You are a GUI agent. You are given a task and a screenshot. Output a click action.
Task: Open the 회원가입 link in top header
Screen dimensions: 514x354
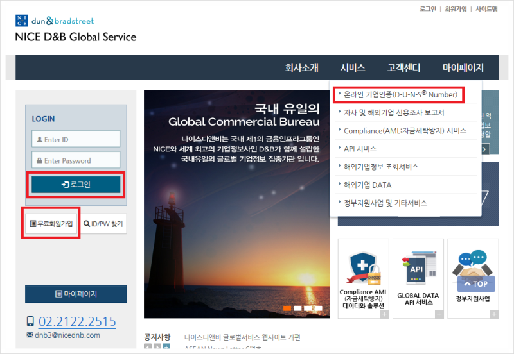tap(456, 9)
